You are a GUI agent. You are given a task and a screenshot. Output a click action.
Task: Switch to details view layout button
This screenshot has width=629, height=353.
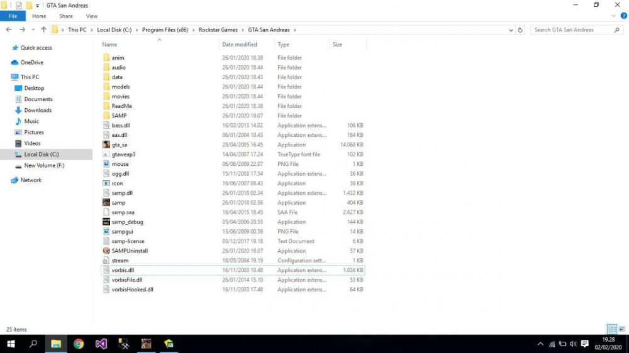[612, 329]
